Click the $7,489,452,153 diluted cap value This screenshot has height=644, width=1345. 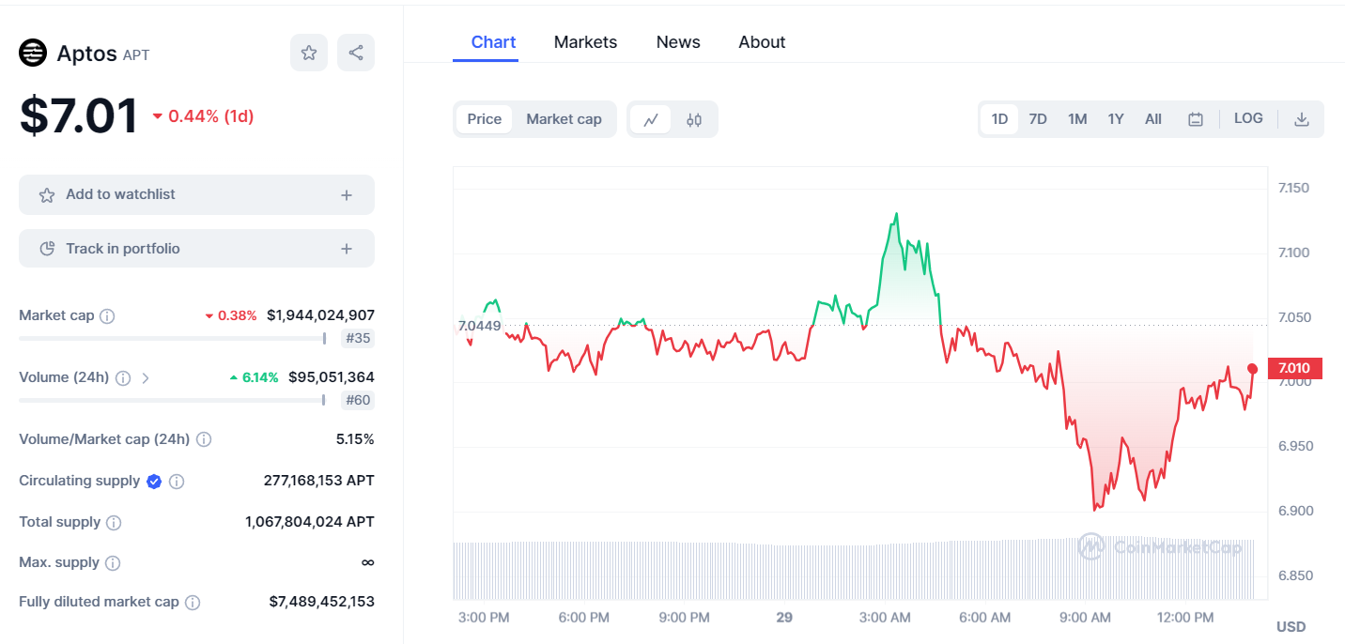coord(321,602)
